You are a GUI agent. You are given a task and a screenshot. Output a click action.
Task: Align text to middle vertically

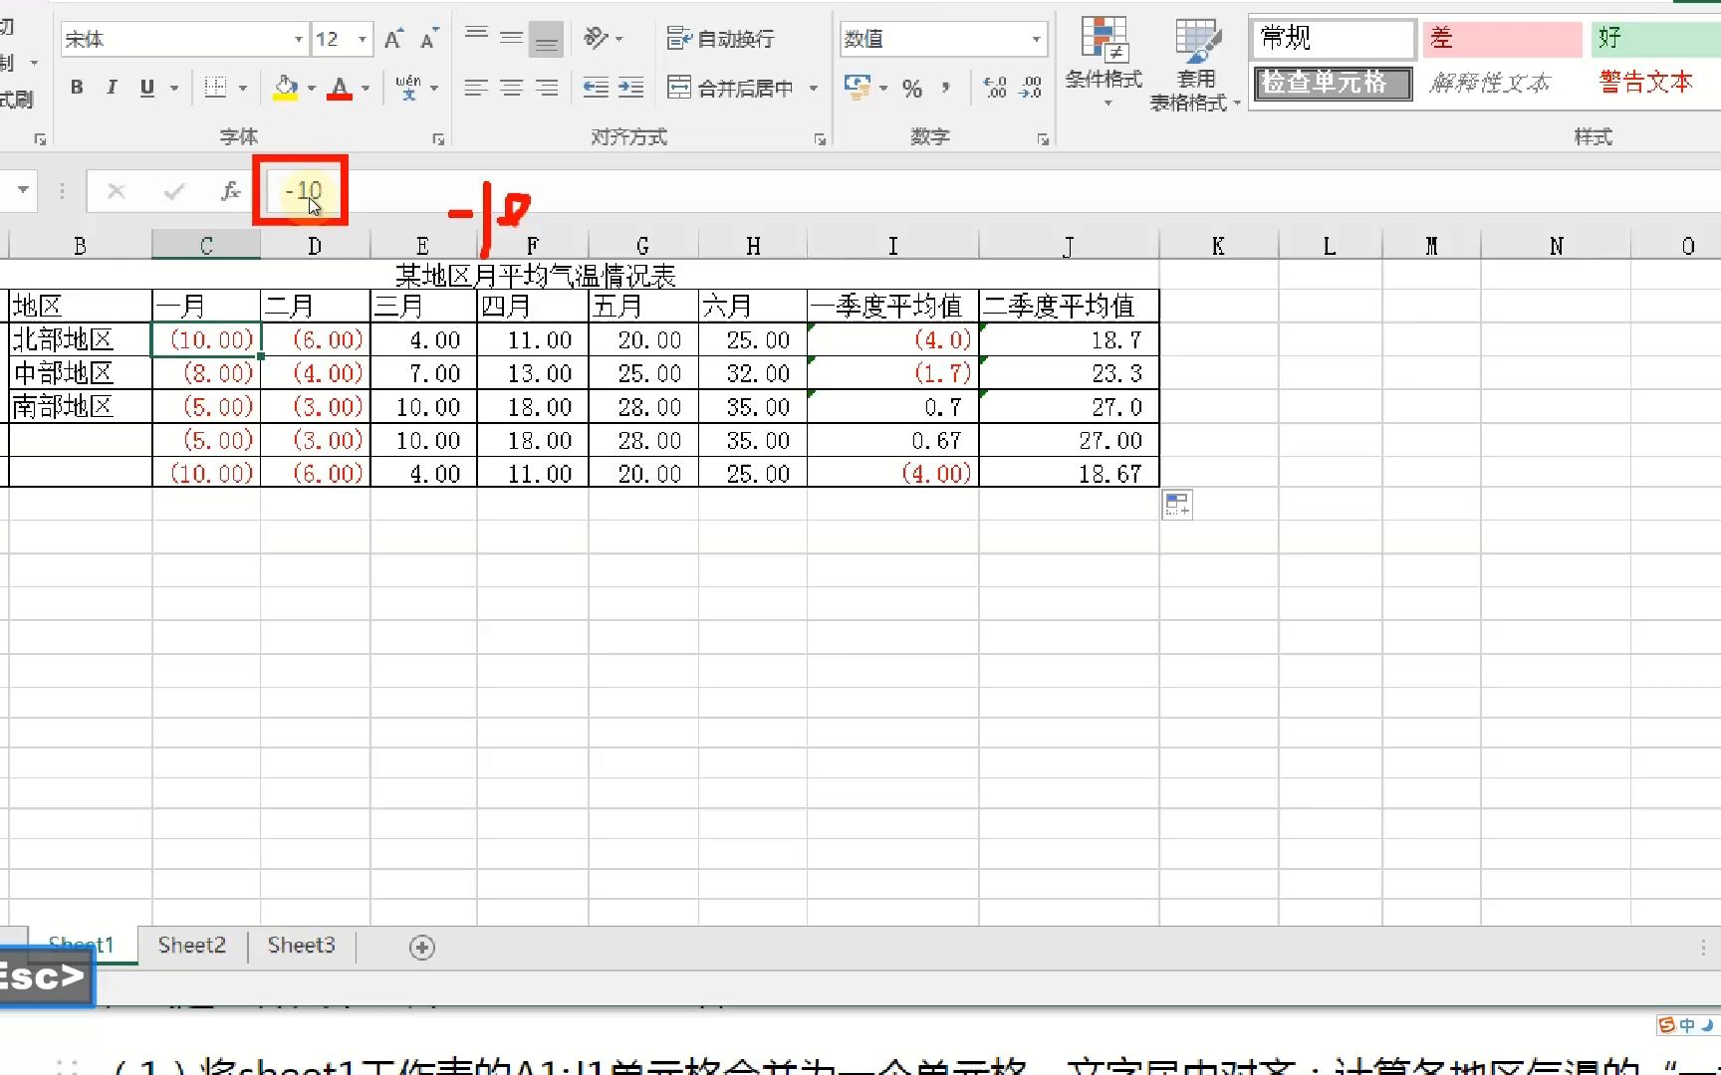coord(512,38)
